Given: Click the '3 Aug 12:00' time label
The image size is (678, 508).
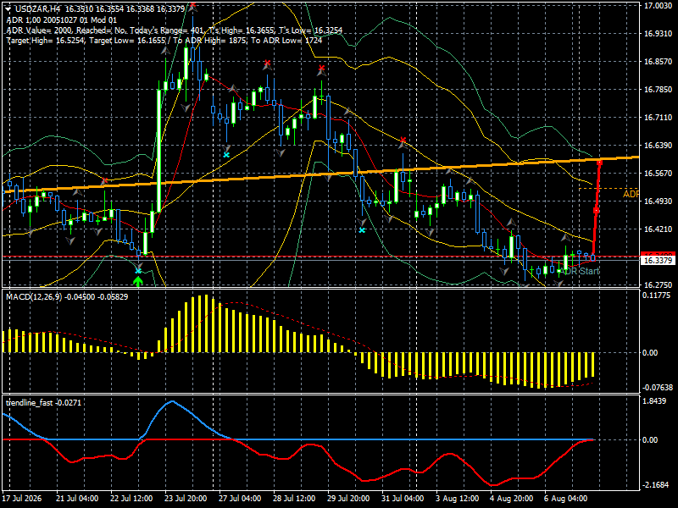Looking at the screenshot, I should click(x=457, y=499).
